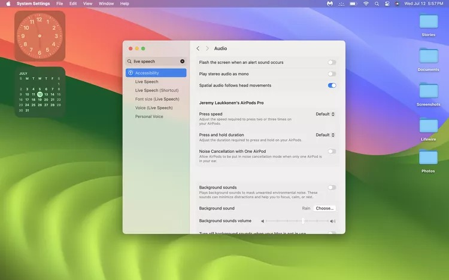
Task: Click the Siri icon in menu bar
Action: click(397, 4)
